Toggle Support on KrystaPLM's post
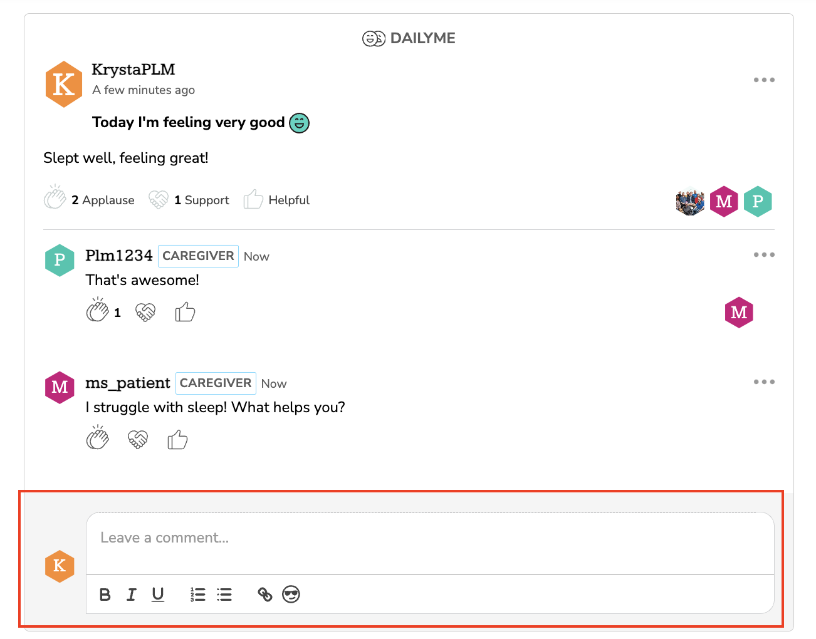Viewport: 816px width, 639px height. pos(159,200)
